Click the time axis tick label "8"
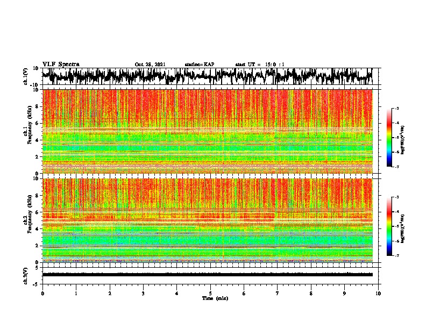This screenshot has height=329, width=426. point(311,294)
